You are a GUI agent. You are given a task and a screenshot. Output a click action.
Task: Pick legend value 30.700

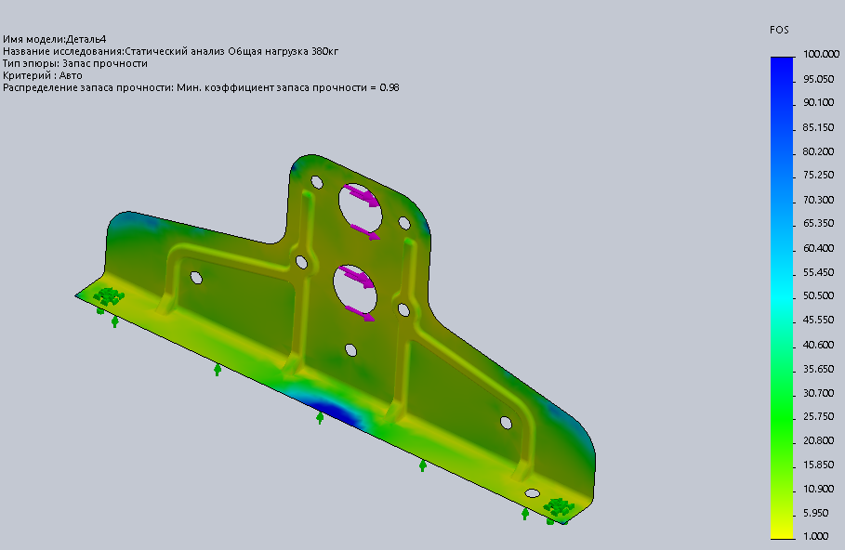819,393
